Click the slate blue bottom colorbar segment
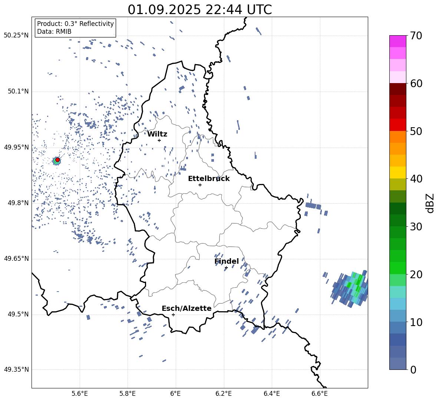The image size is (439, 401). (398, 364)
